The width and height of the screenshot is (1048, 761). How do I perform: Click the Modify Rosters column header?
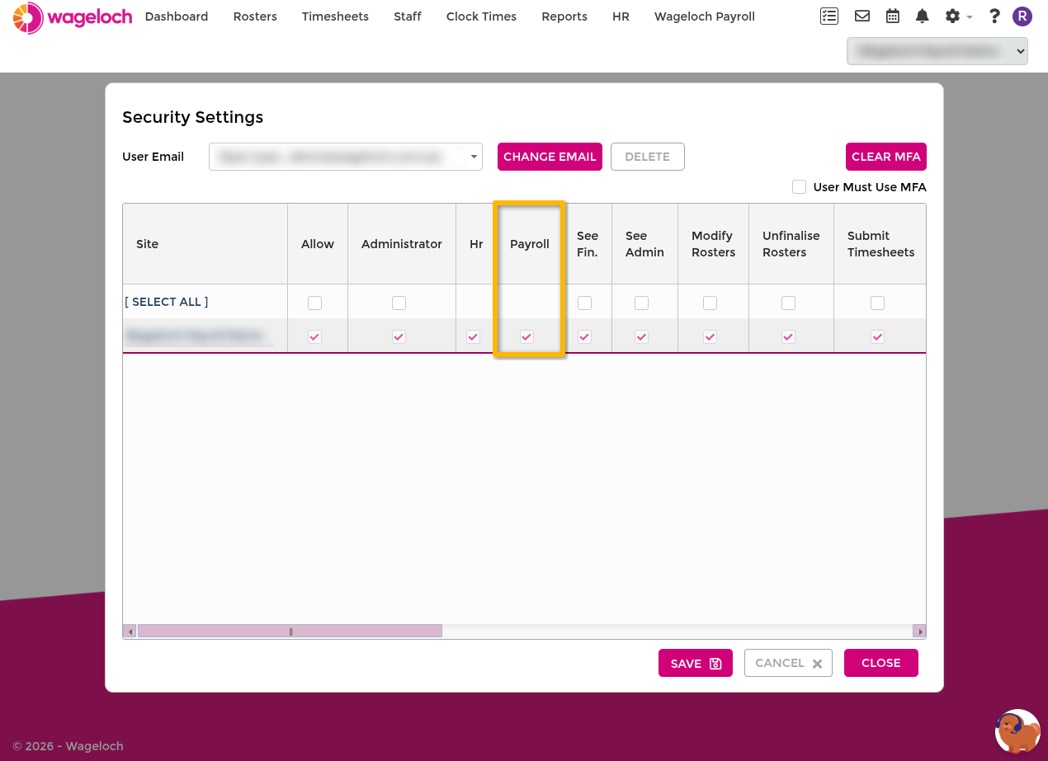(713, 244)
